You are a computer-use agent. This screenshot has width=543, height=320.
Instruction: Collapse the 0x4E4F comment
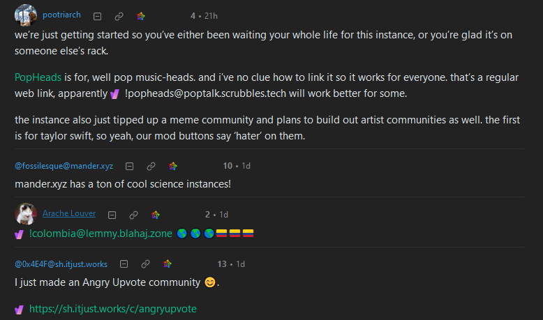click(x=124, y=264)
